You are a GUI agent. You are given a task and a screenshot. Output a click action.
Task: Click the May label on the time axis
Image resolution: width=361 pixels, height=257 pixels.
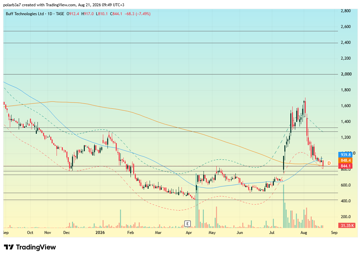click(212, 233)
